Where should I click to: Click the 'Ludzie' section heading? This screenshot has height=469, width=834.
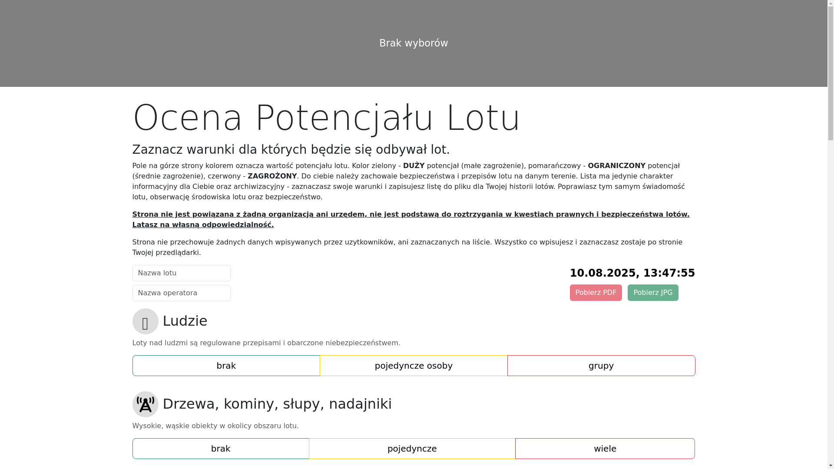(185, 321)
